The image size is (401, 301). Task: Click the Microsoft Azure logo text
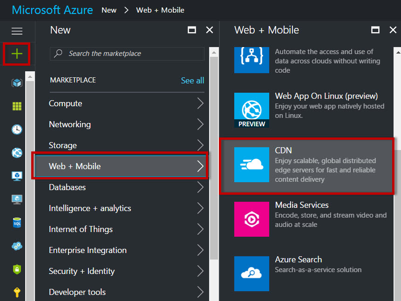tap(53, 10)
